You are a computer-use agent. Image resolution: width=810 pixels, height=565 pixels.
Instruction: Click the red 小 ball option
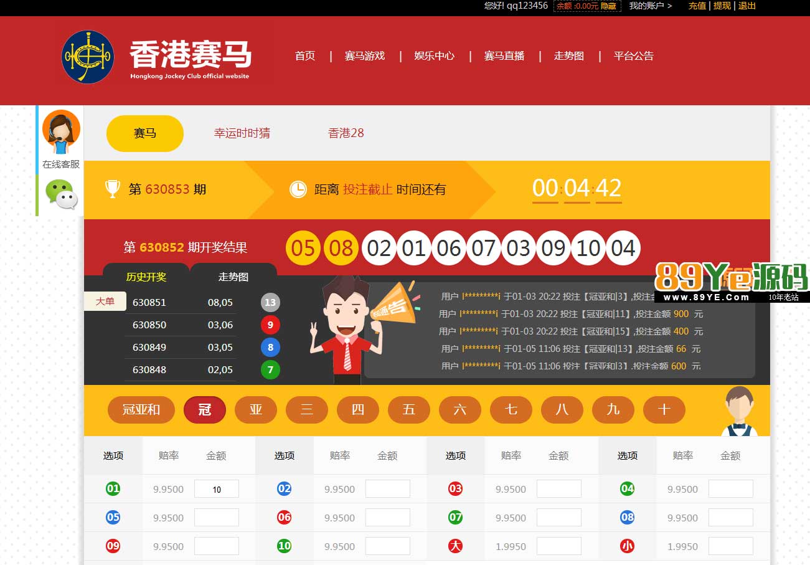pos(627,546)
